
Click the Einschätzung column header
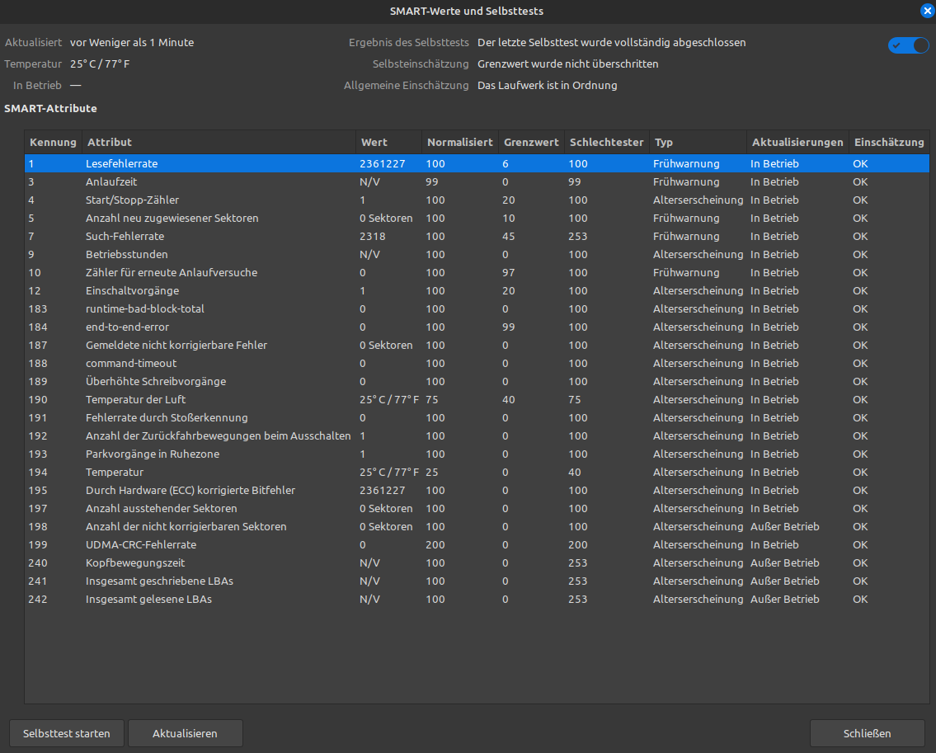[x=889, y=142]
